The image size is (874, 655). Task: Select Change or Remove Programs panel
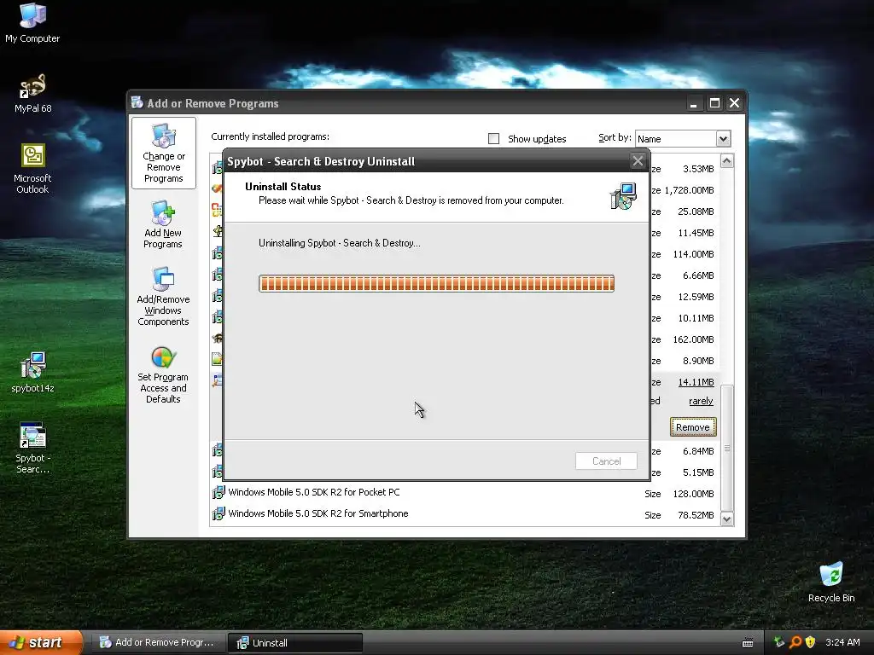163,154
